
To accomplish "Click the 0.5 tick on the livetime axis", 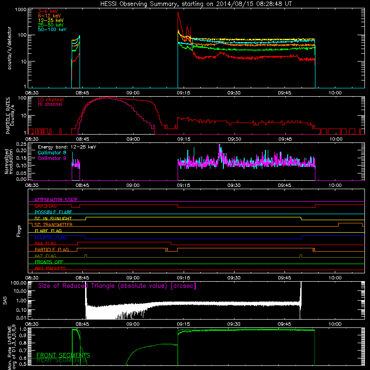I will (x=23, y=364).
